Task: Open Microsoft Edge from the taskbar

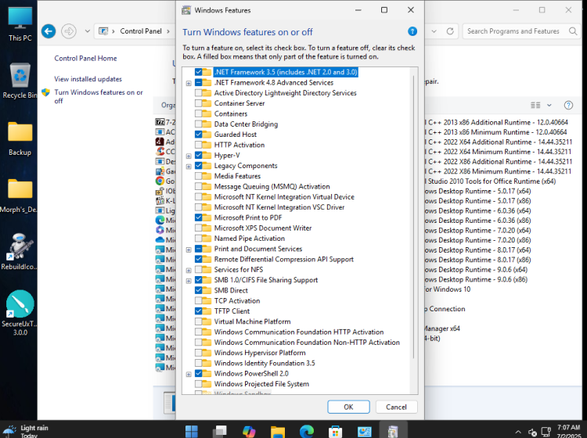Action: 307,431
